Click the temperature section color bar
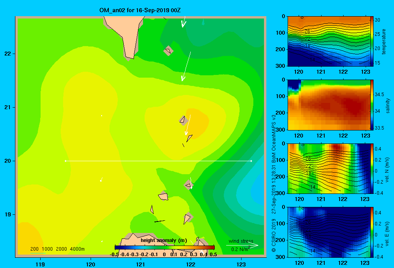The image size is (394, 268). 372,41
